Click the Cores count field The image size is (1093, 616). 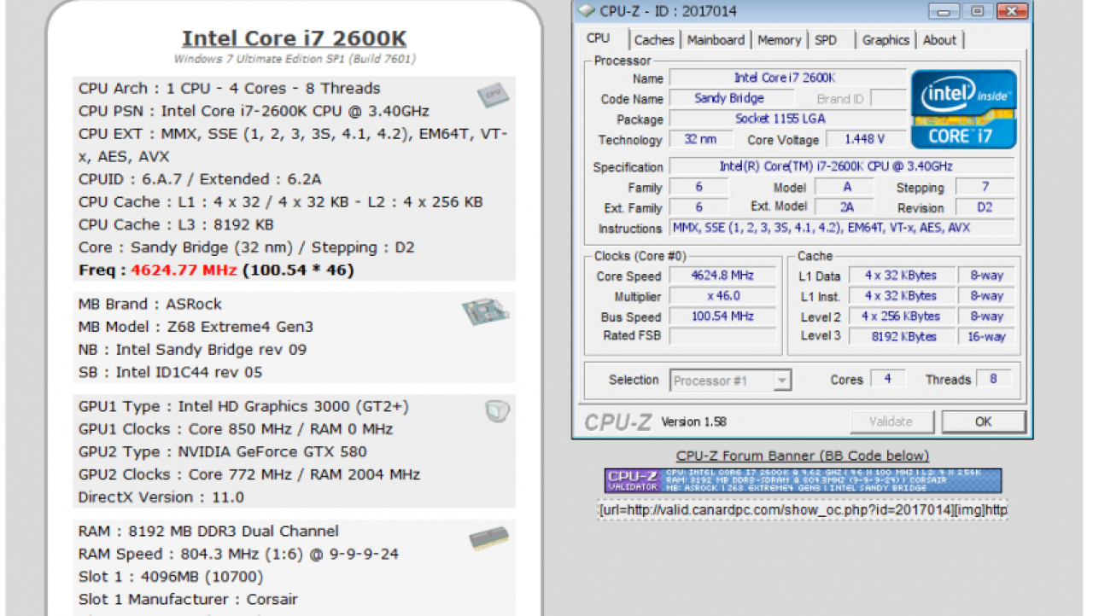click(888, 379)
